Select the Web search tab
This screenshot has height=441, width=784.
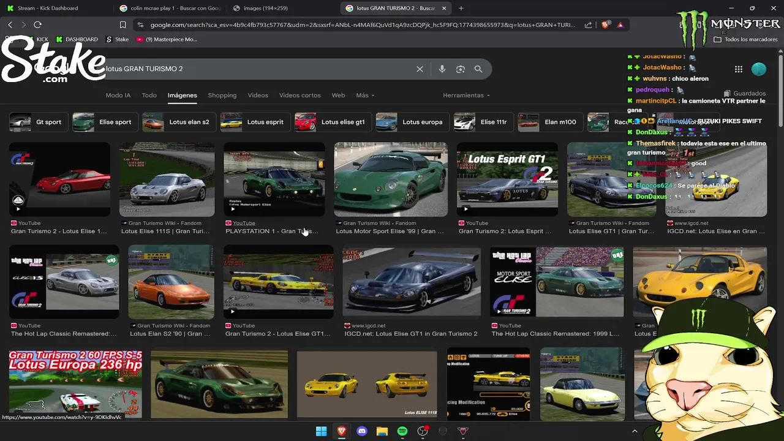point(338,95)
